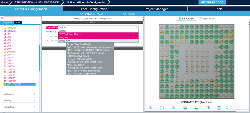This screenshot has height=113, width=250.
Task: Click the peripheral search input field
Action: point(22,18)
